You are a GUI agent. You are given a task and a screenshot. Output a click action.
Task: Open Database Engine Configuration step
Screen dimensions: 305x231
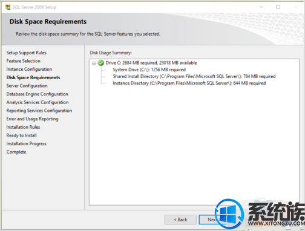click(x=38, y=94)
